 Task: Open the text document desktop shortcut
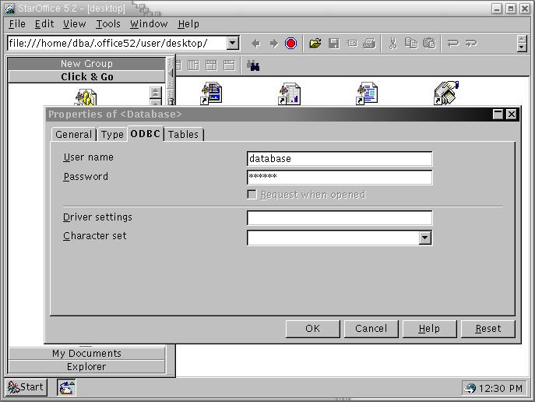(x=367, y=93)
